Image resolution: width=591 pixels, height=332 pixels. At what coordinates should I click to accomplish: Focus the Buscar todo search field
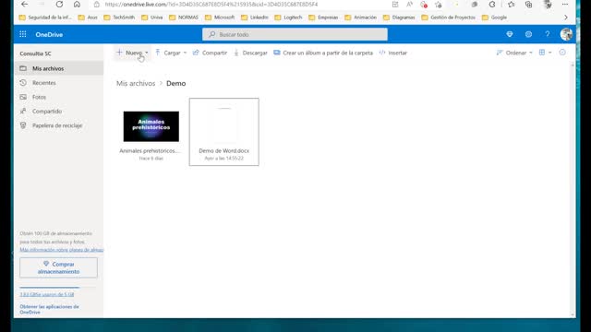pyautogui.click(x=295, y=34)
